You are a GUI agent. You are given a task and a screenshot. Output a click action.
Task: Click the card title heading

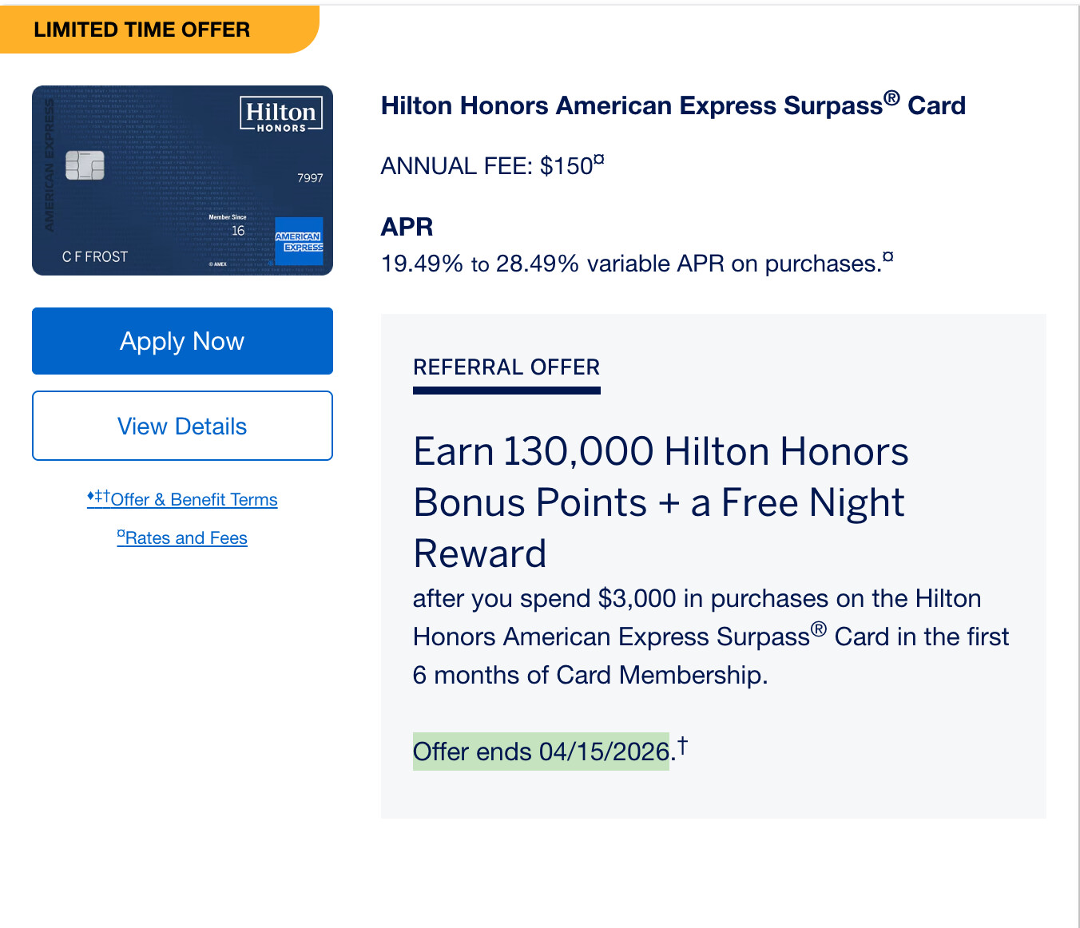click(673, 105)
